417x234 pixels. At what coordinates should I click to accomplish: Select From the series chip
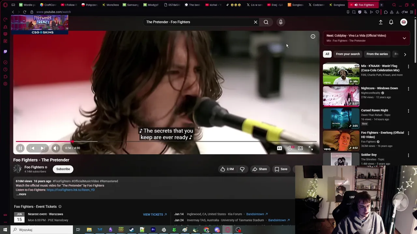pos(377,54)
